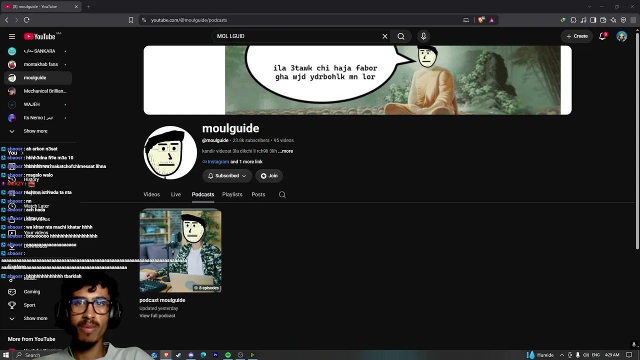The width and height of the screenshot is (640, 360).
Task: Start voice search with the microphone
Action: pos(423,36)
